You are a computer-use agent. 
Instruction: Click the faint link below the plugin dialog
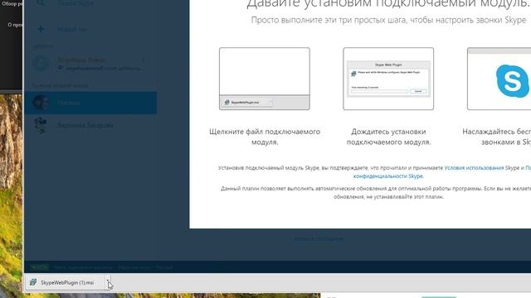[x=319, y=239]
